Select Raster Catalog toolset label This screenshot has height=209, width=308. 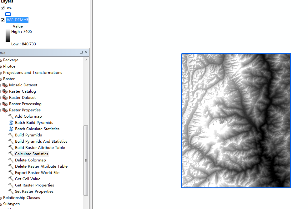23,91
